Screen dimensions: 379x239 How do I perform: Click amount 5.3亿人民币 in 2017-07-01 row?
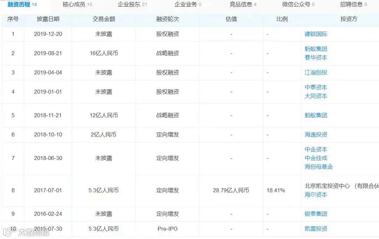104,191
